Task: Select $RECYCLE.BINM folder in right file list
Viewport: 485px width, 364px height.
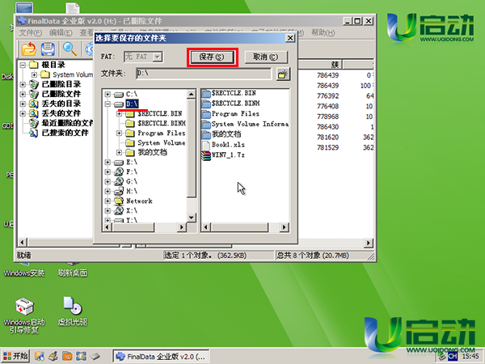Action: pos(230,104)
